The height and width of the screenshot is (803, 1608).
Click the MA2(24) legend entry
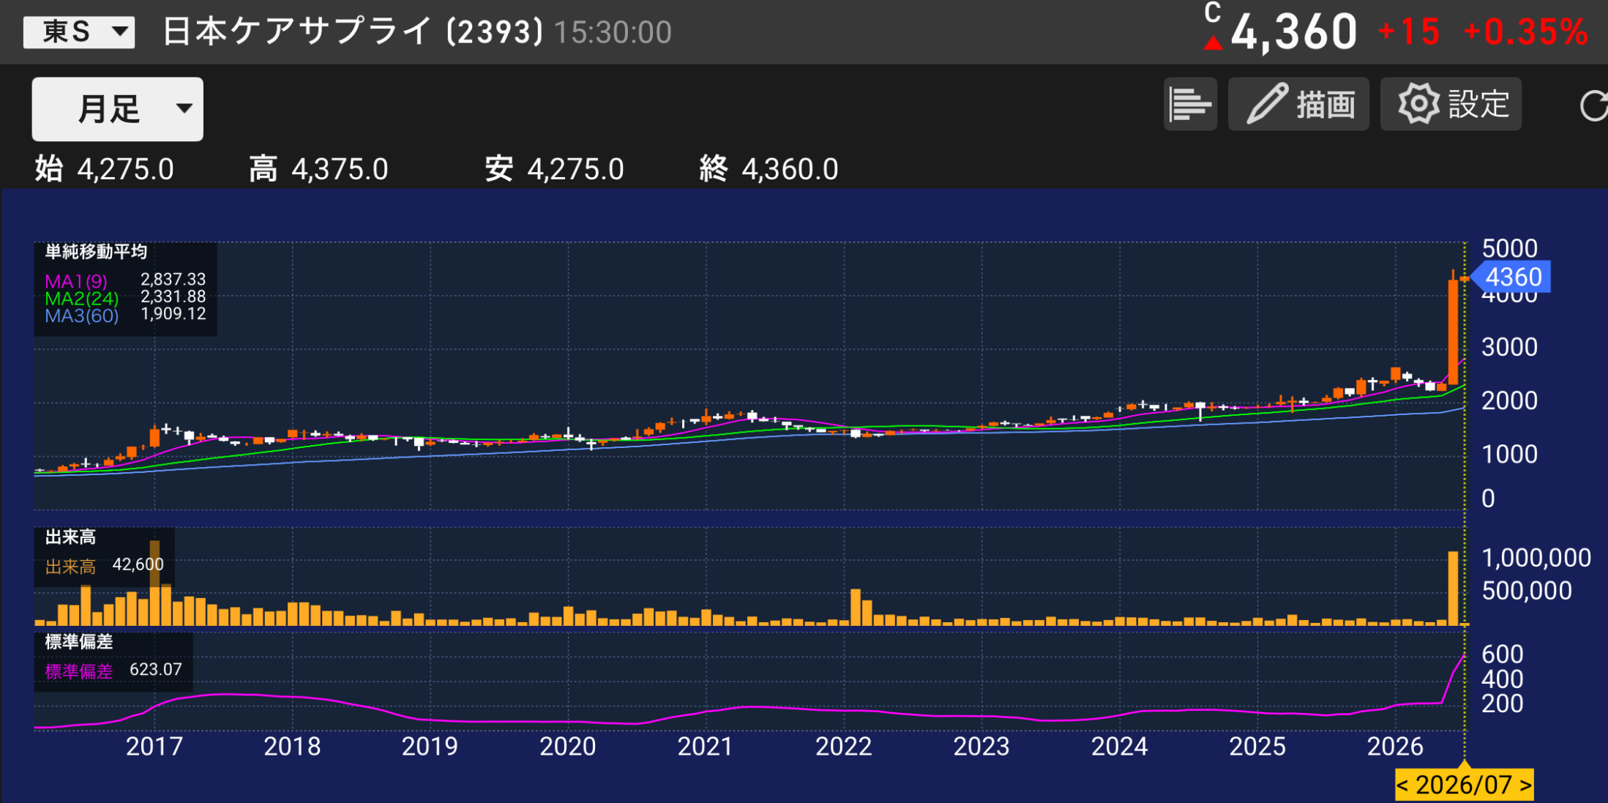coord(82,299)
